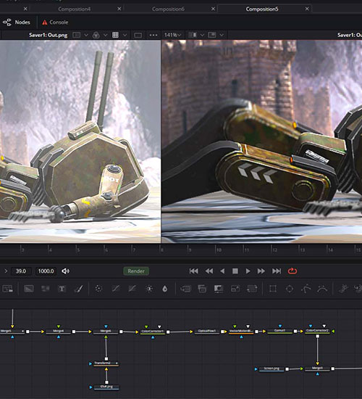Screen dimensions: 362x399
Task: Add a Background node from toolbar
Action: pos(29,289)
